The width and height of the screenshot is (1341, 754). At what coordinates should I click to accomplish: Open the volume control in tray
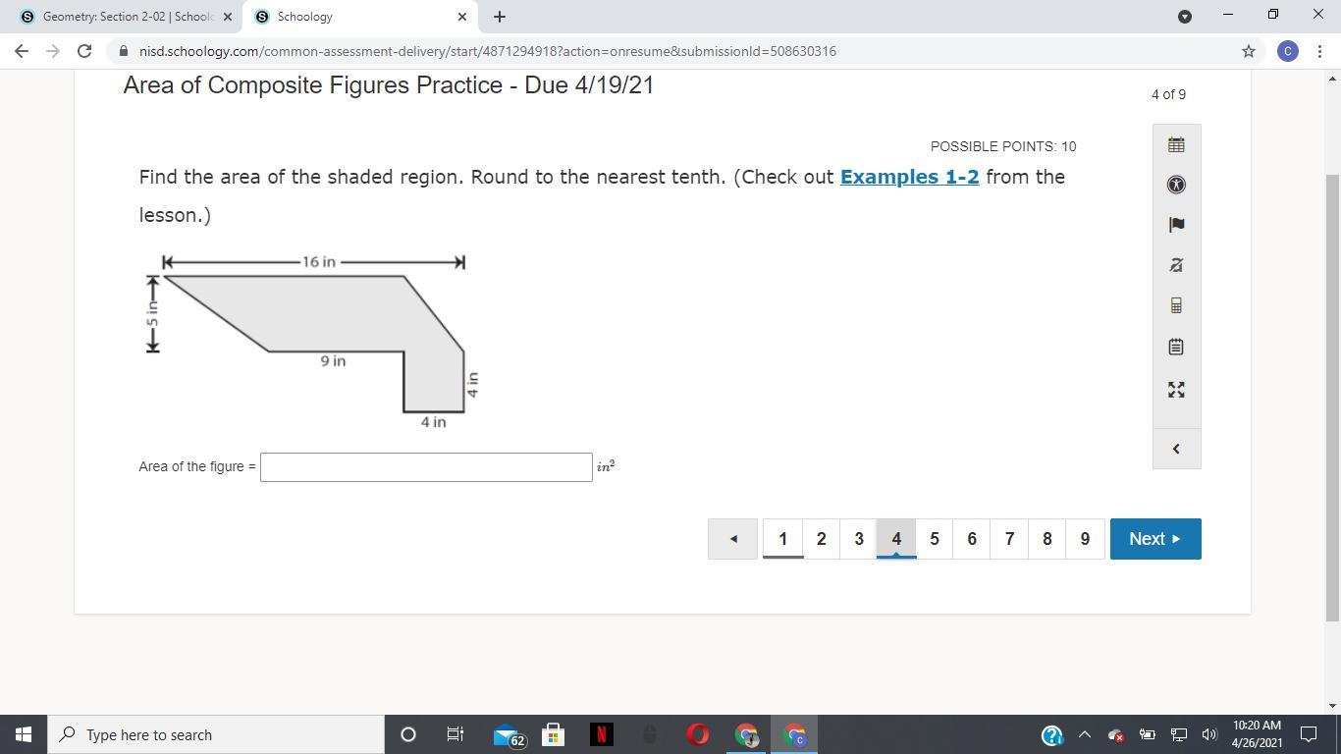click(1209, 734)
